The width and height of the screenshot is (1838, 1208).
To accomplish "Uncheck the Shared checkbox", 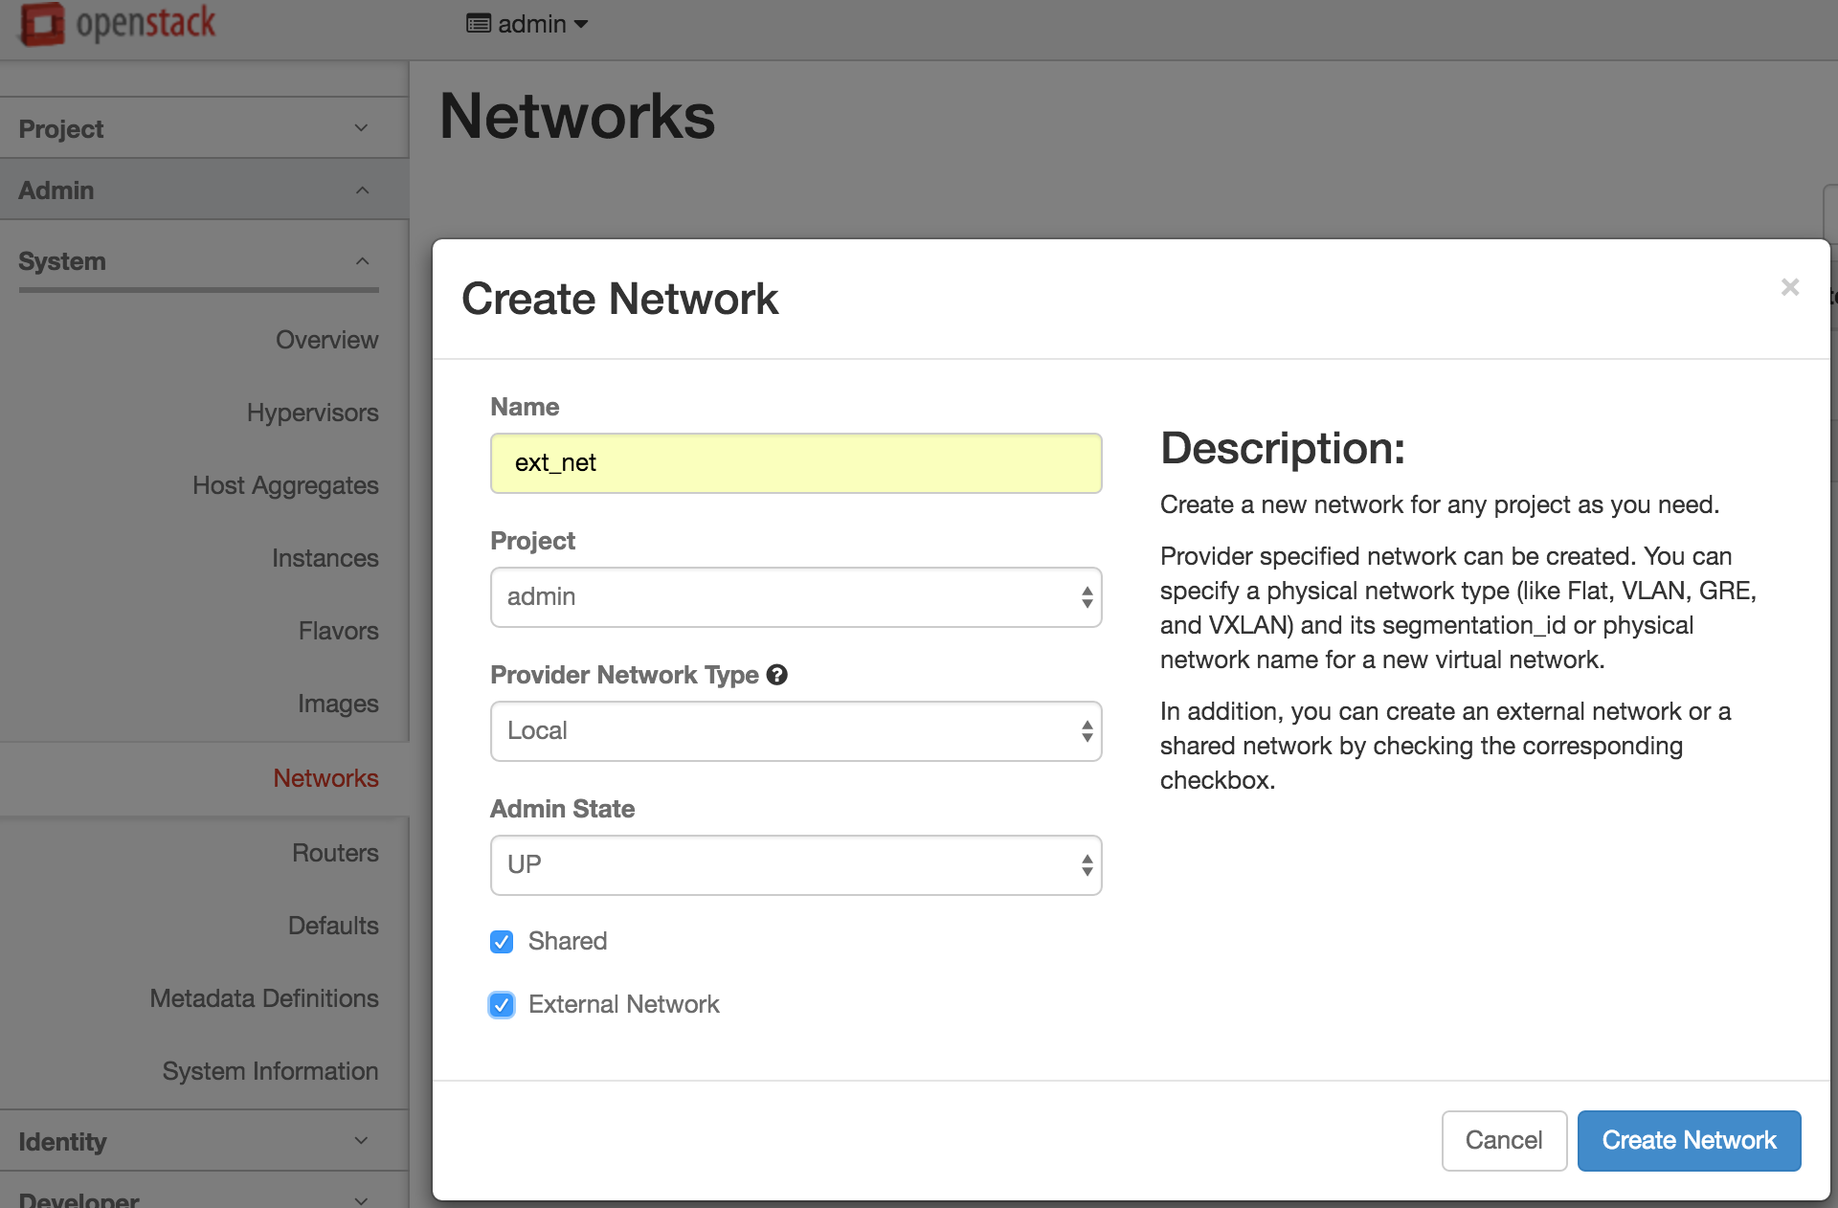I will (x=502, y=942).
